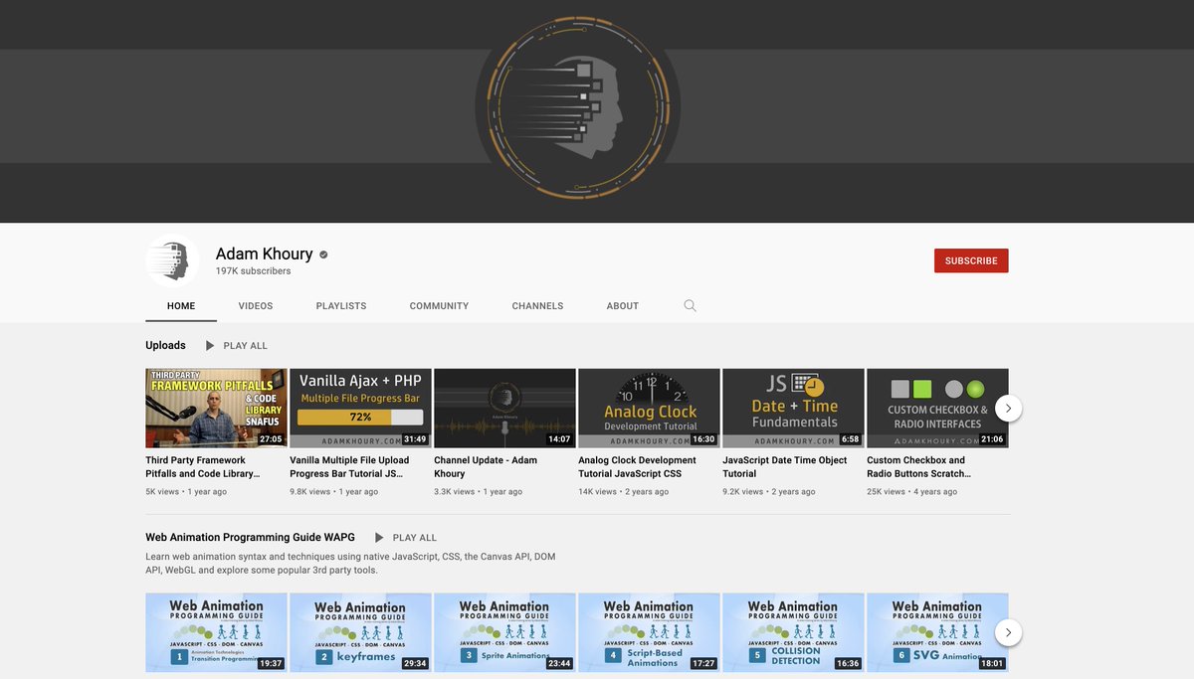Click title 'Third Party Framework Pitfalls and Code Library'

[x=201, y=467]
